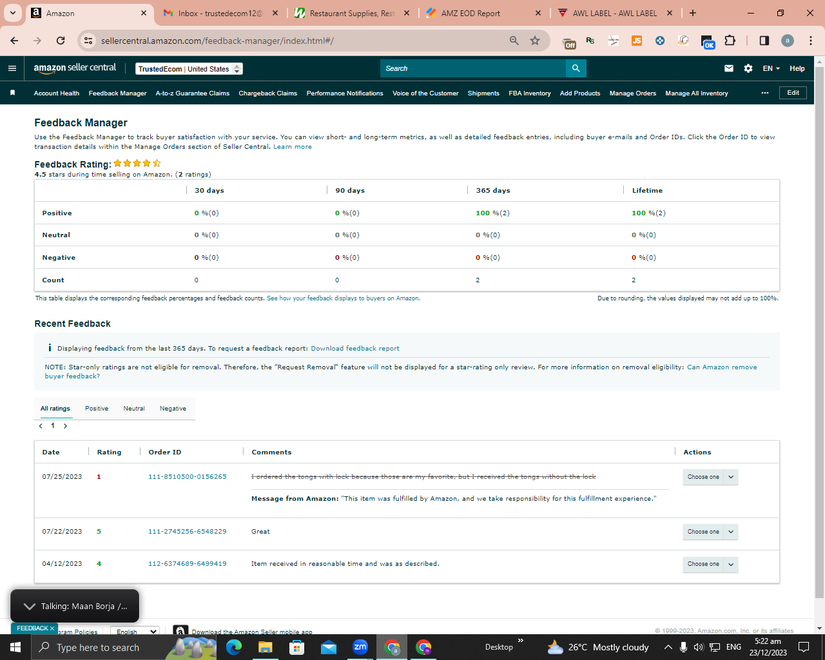Click the Help link in the header
Screen dimensions: 825x660
coord(797,68)
